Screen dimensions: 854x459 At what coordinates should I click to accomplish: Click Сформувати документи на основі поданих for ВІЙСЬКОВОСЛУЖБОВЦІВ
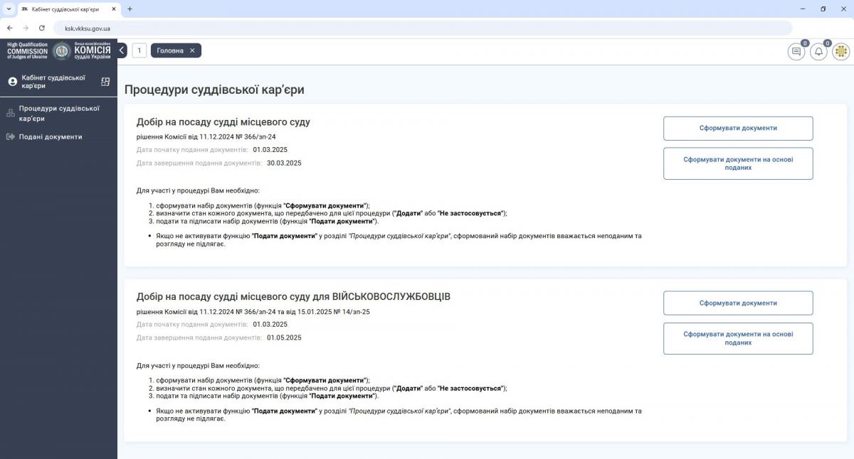738,338
